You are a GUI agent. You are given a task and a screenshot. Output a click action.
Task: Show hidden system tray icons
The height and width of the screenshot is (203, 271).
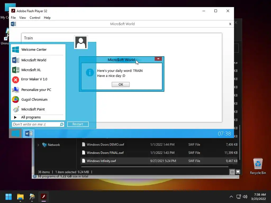point(231,197)
